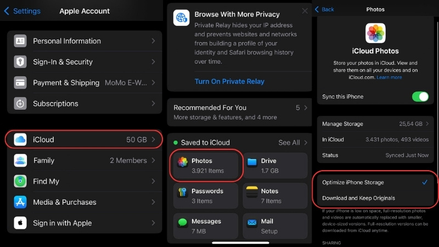Open the Notes 7 Items card
This screenshot has height=247, width=439.
(x=275, y=196)
